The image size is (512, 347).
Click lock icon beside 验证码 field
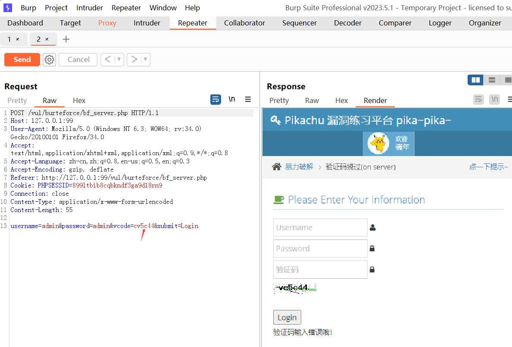pyautogui.click(x=372, y=269)
